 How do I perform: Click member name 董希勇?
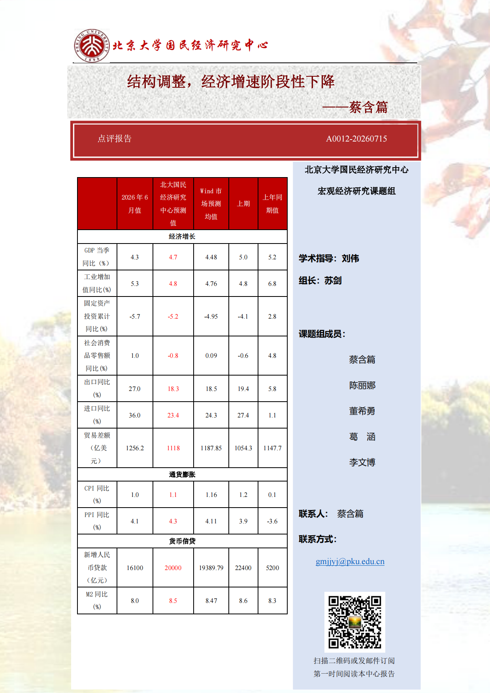pyautogui.click(x=362, y=411)
